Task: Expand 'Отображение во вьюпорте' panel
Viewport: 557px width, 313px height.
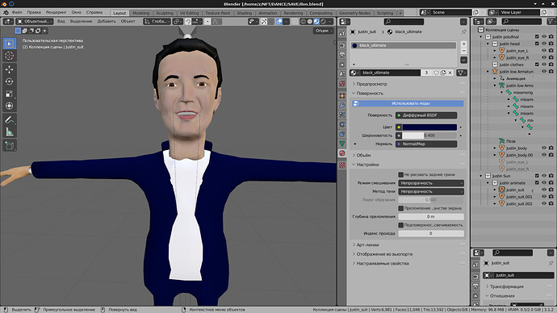Action: [384, 254]
